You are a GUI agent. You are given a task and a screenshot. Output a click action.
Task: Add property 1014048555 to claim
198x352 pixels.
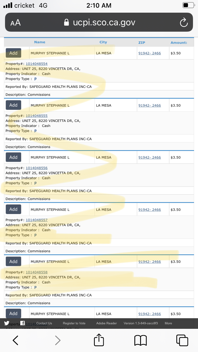coord(13,105)
